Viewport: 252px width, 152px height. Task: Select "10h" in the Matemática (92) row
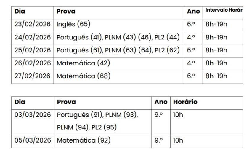point(178,140)
